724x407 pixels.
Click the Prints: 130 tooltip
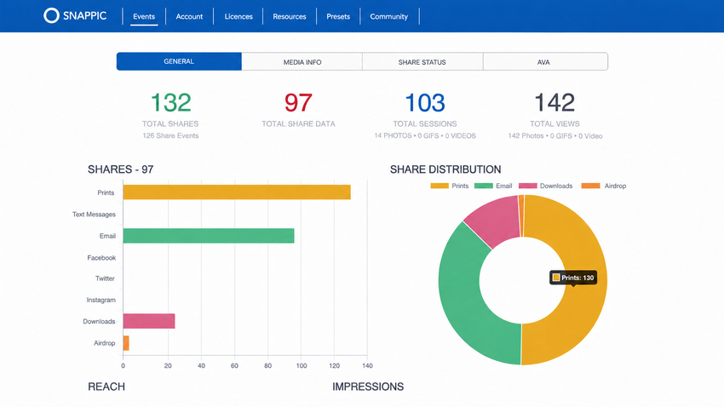[573, 278]
